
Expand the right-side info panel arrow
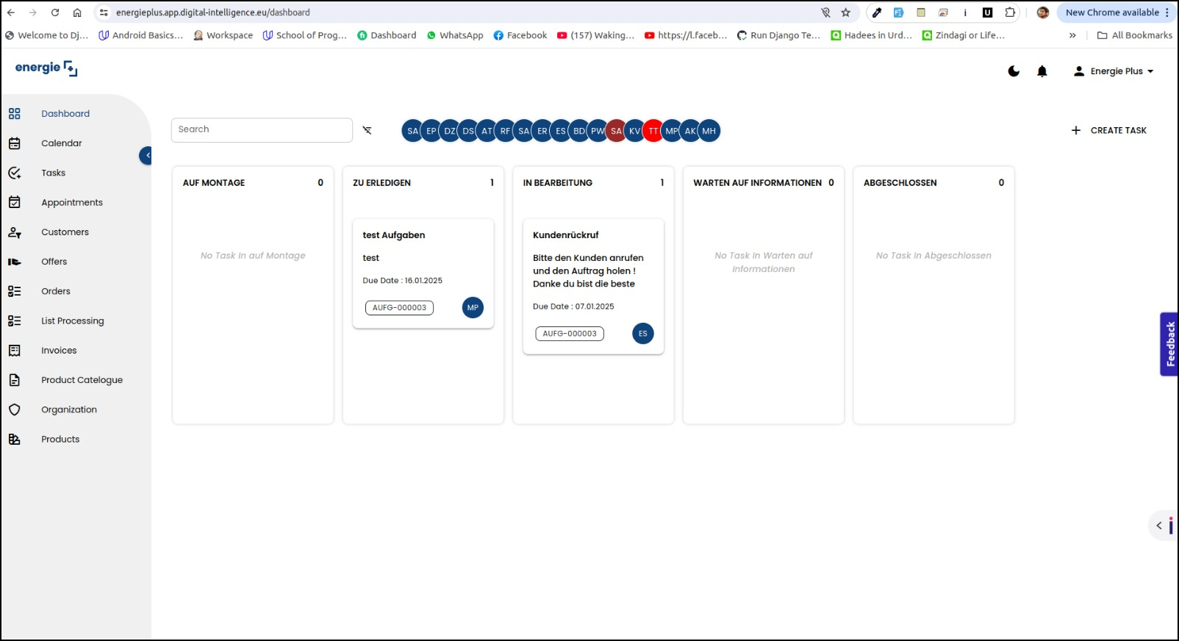pyautogui.click(x=1159, y=526)
